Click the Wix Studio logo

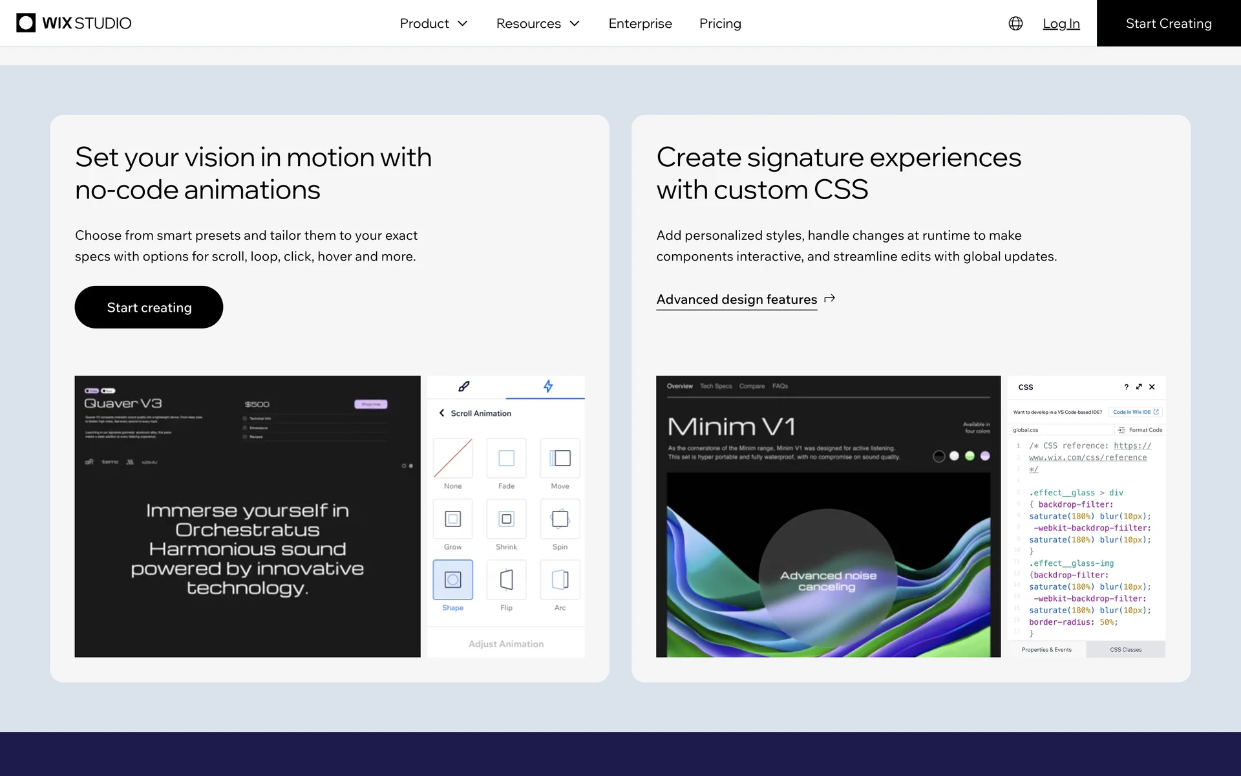coord(74,23)
